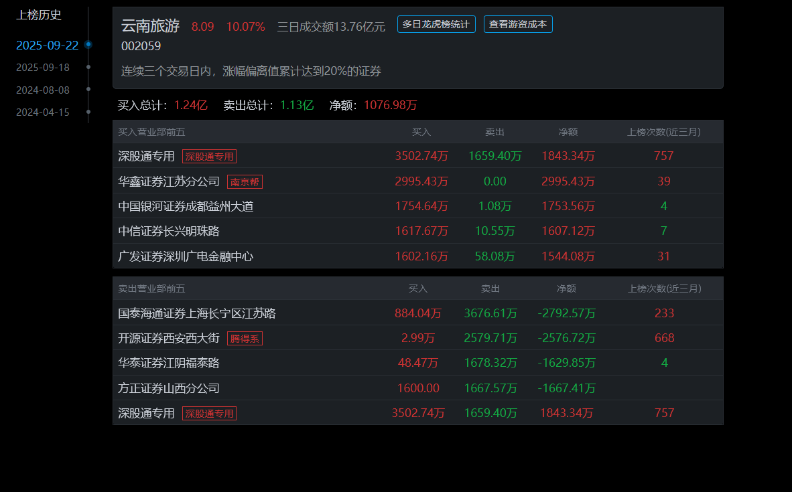Click sell amount 2579.71万
This screenshot has width=792, height=492.
coord(490,338)
